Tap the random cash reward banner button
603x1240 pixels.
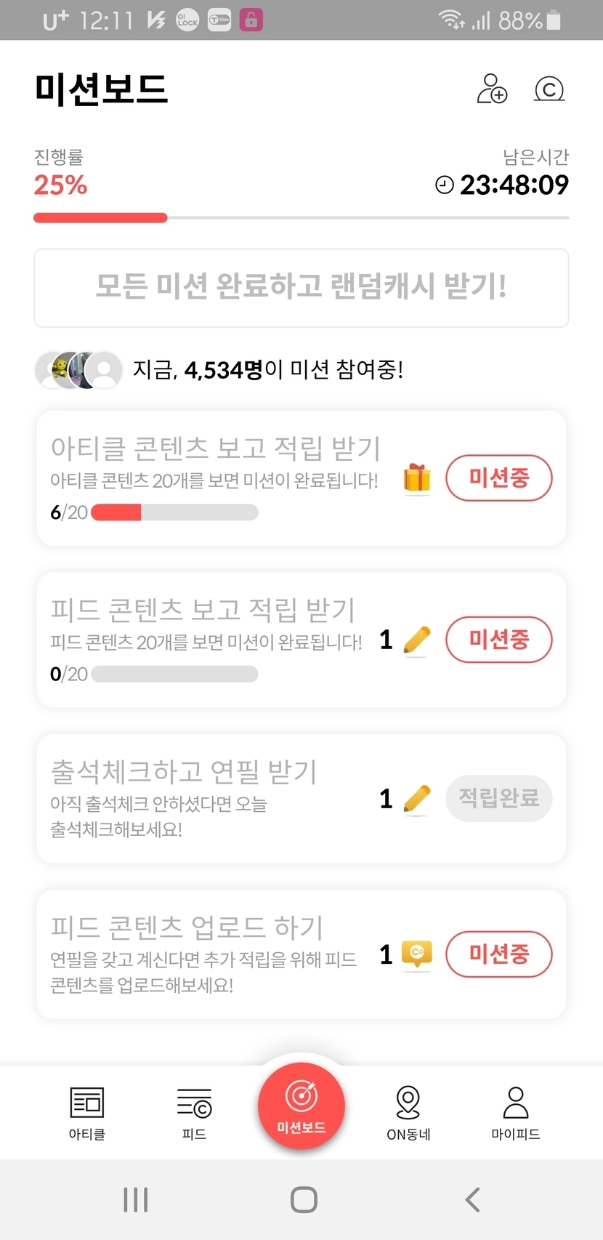(301, 288)
